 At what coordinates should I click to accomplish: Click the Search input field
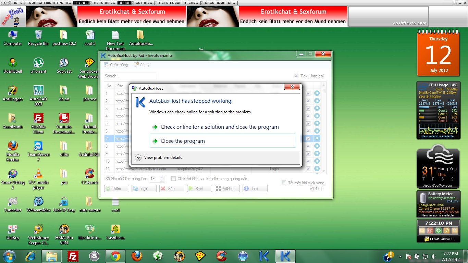[130, 76]
